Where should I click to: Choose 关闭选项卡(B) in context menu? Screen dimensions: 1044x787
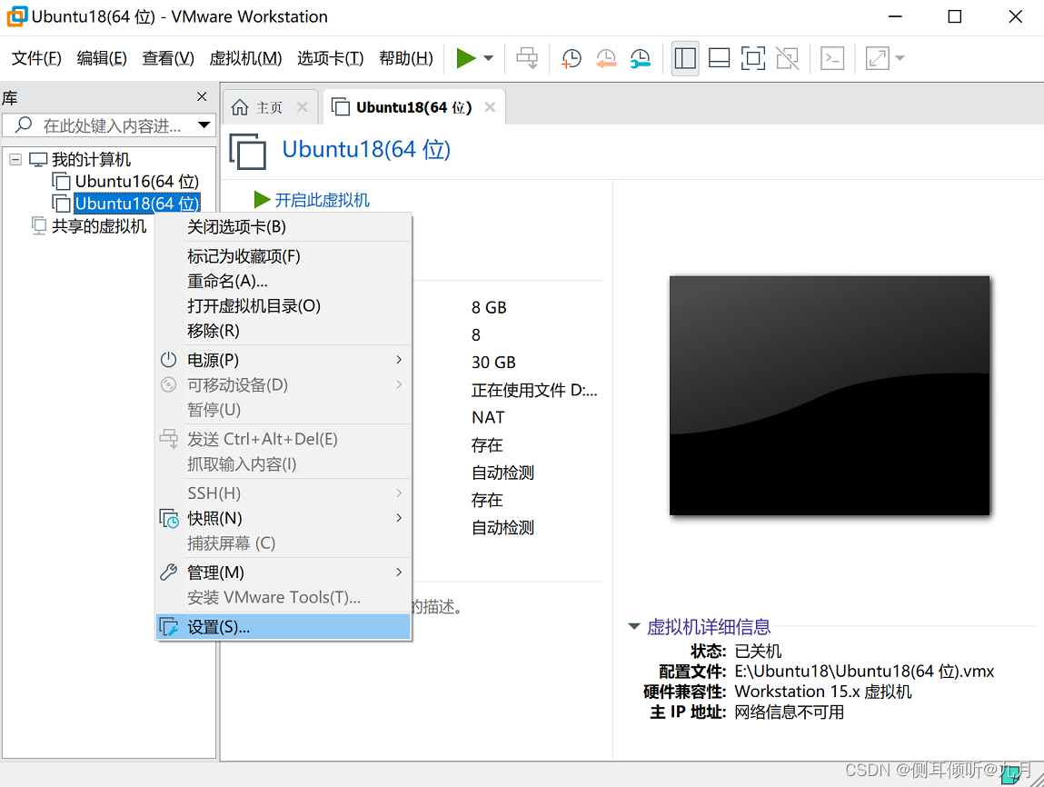coord(283,227)
